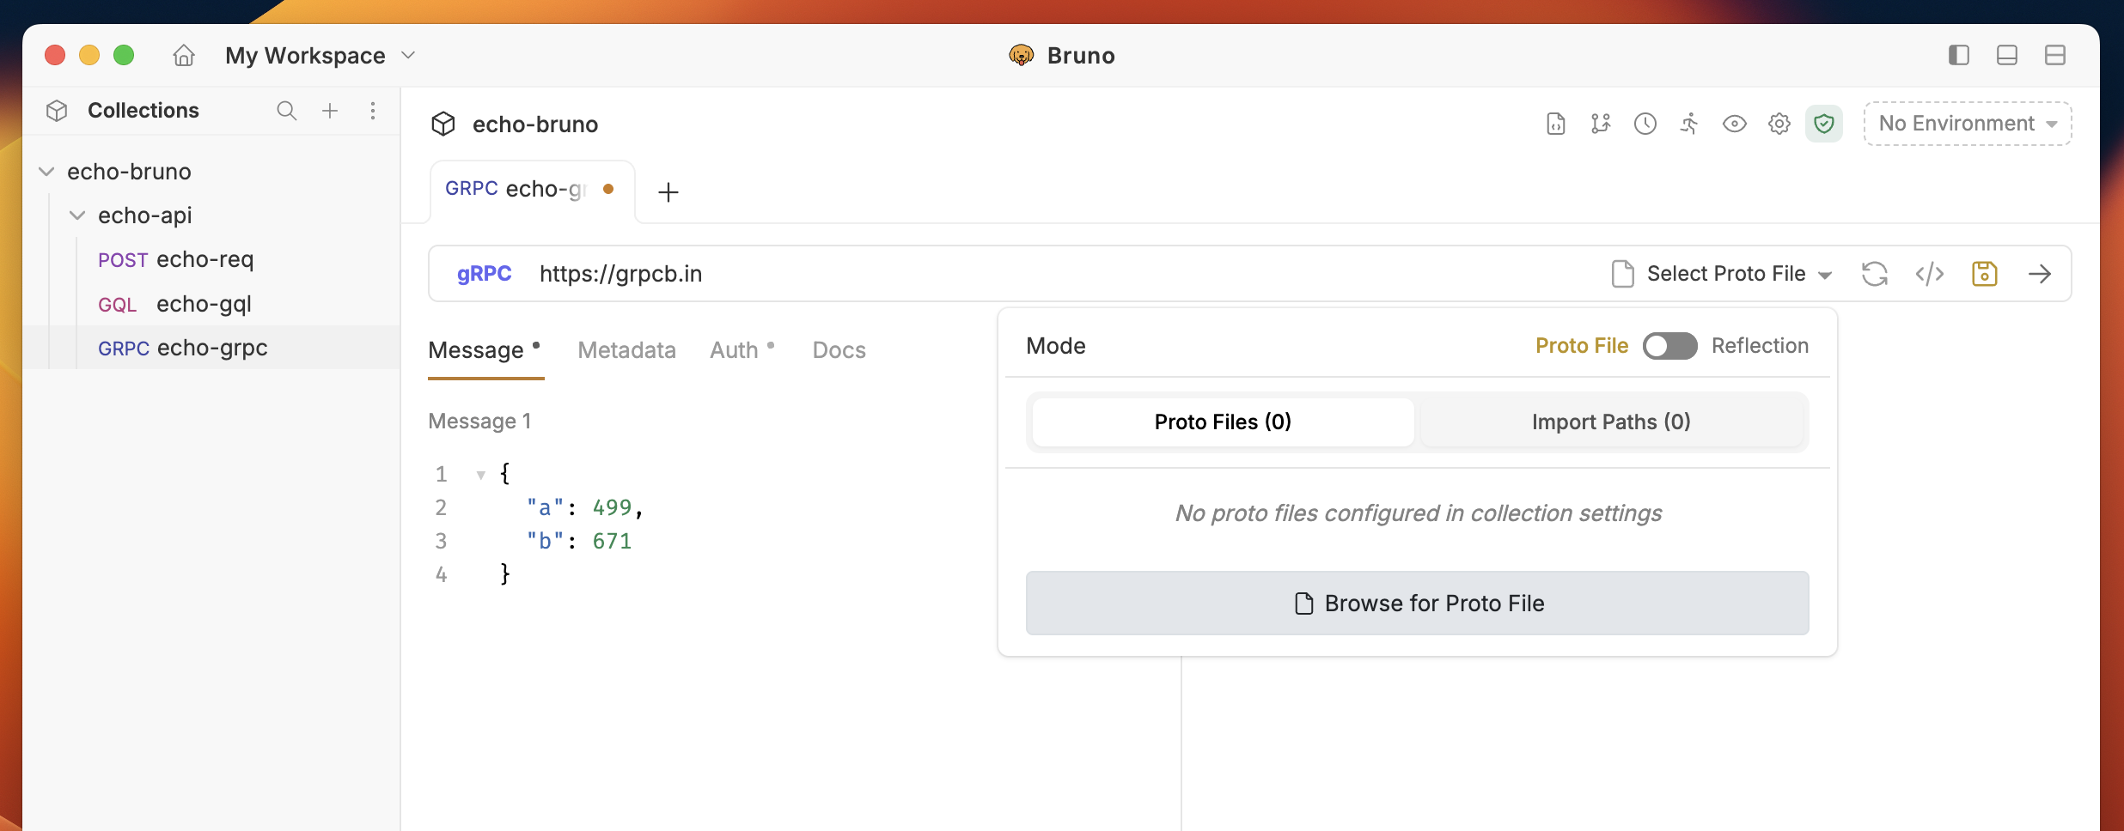Switch to the Metadata tab
2124x831 pixels.
(627, 350)
